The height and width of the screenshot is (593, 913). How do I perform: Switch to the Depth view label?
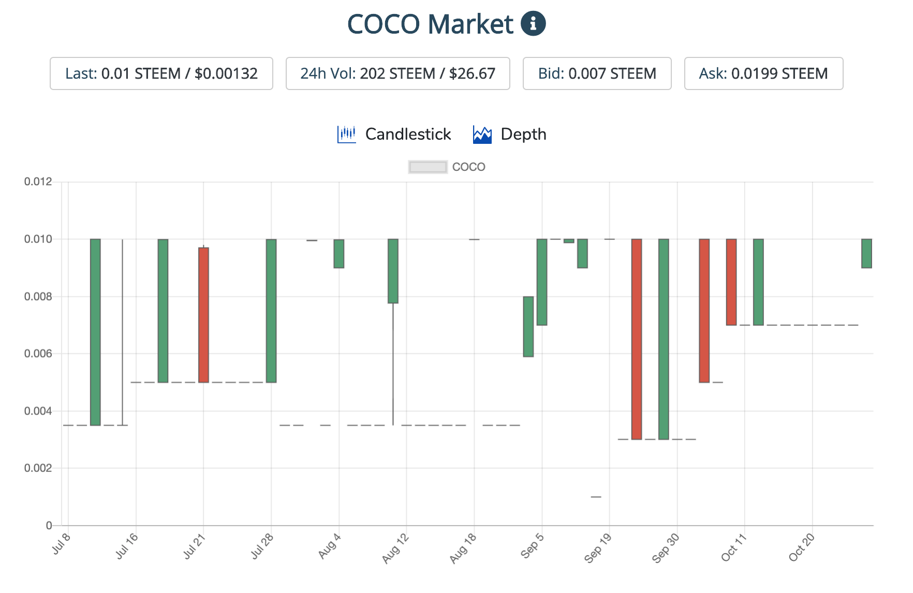point(523,135)
